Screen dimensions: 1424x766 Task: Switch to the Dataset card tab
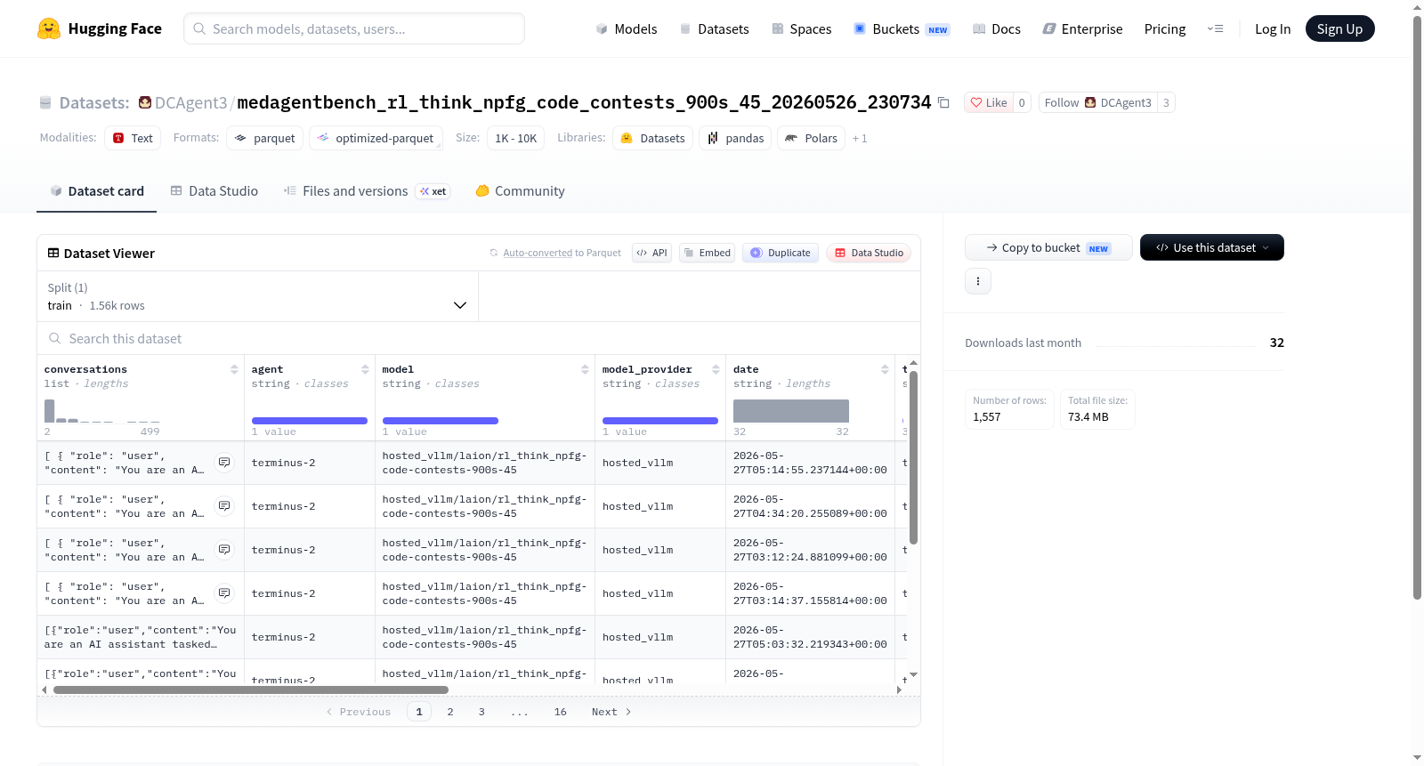pyautogui.click(x=96, y=191)
